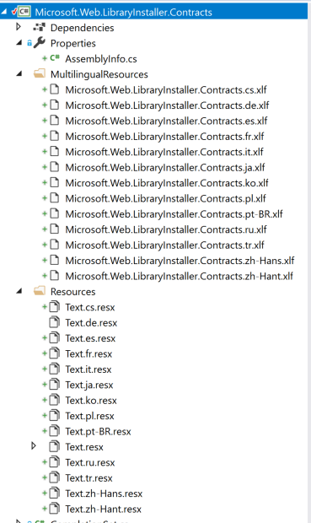Image resolution: width=311 pixels, height=523 pixels.
Task: Select the MultilingualResources folder label
Action: (x=99, y=74)
